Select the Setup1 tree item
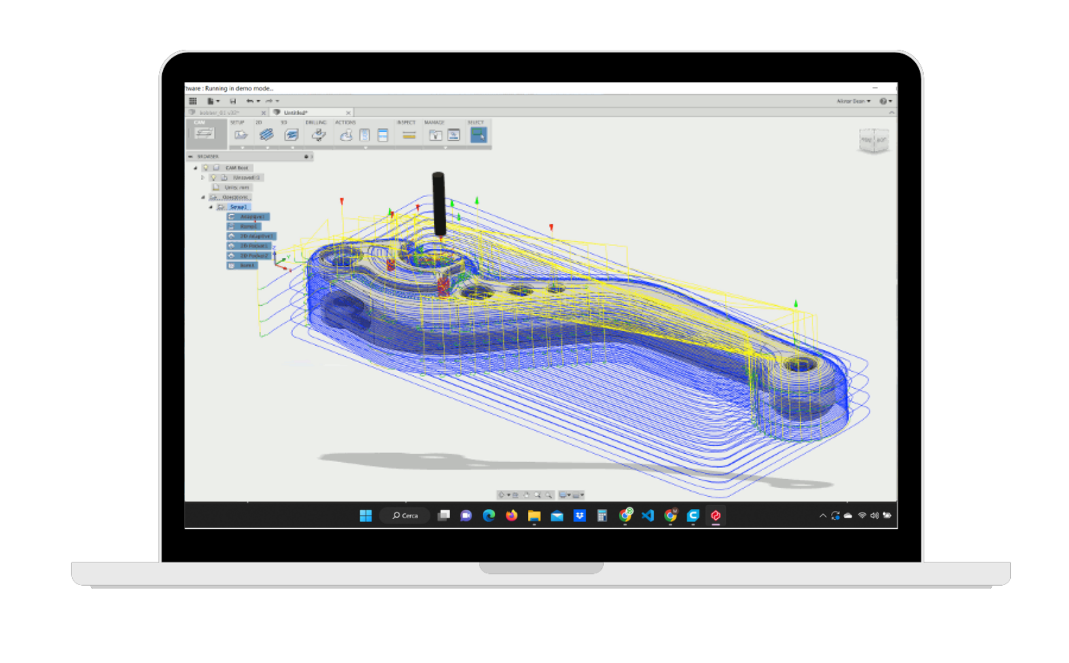This screenshot has height=663, width=1069. point(234,207)
